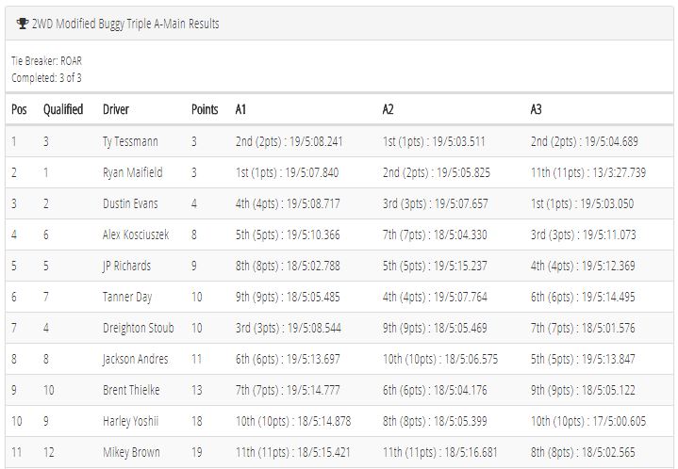The width and height of the screenshot is (678, 469).
Task: Click the Qualified column header
Action: pyautogui.click(x=63, y=109)
